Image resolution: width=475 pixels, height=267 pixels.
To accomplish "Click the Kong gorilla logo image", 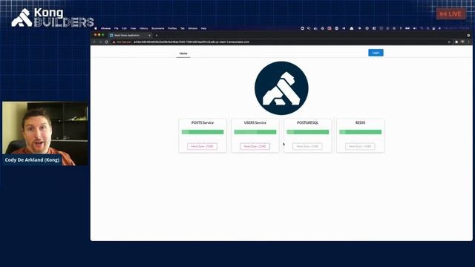I will click(x=281, y=88).
